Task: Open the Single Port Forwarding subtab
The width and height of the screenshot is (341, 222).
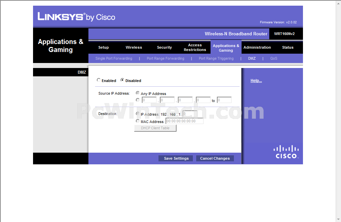Action: [114, 58]
